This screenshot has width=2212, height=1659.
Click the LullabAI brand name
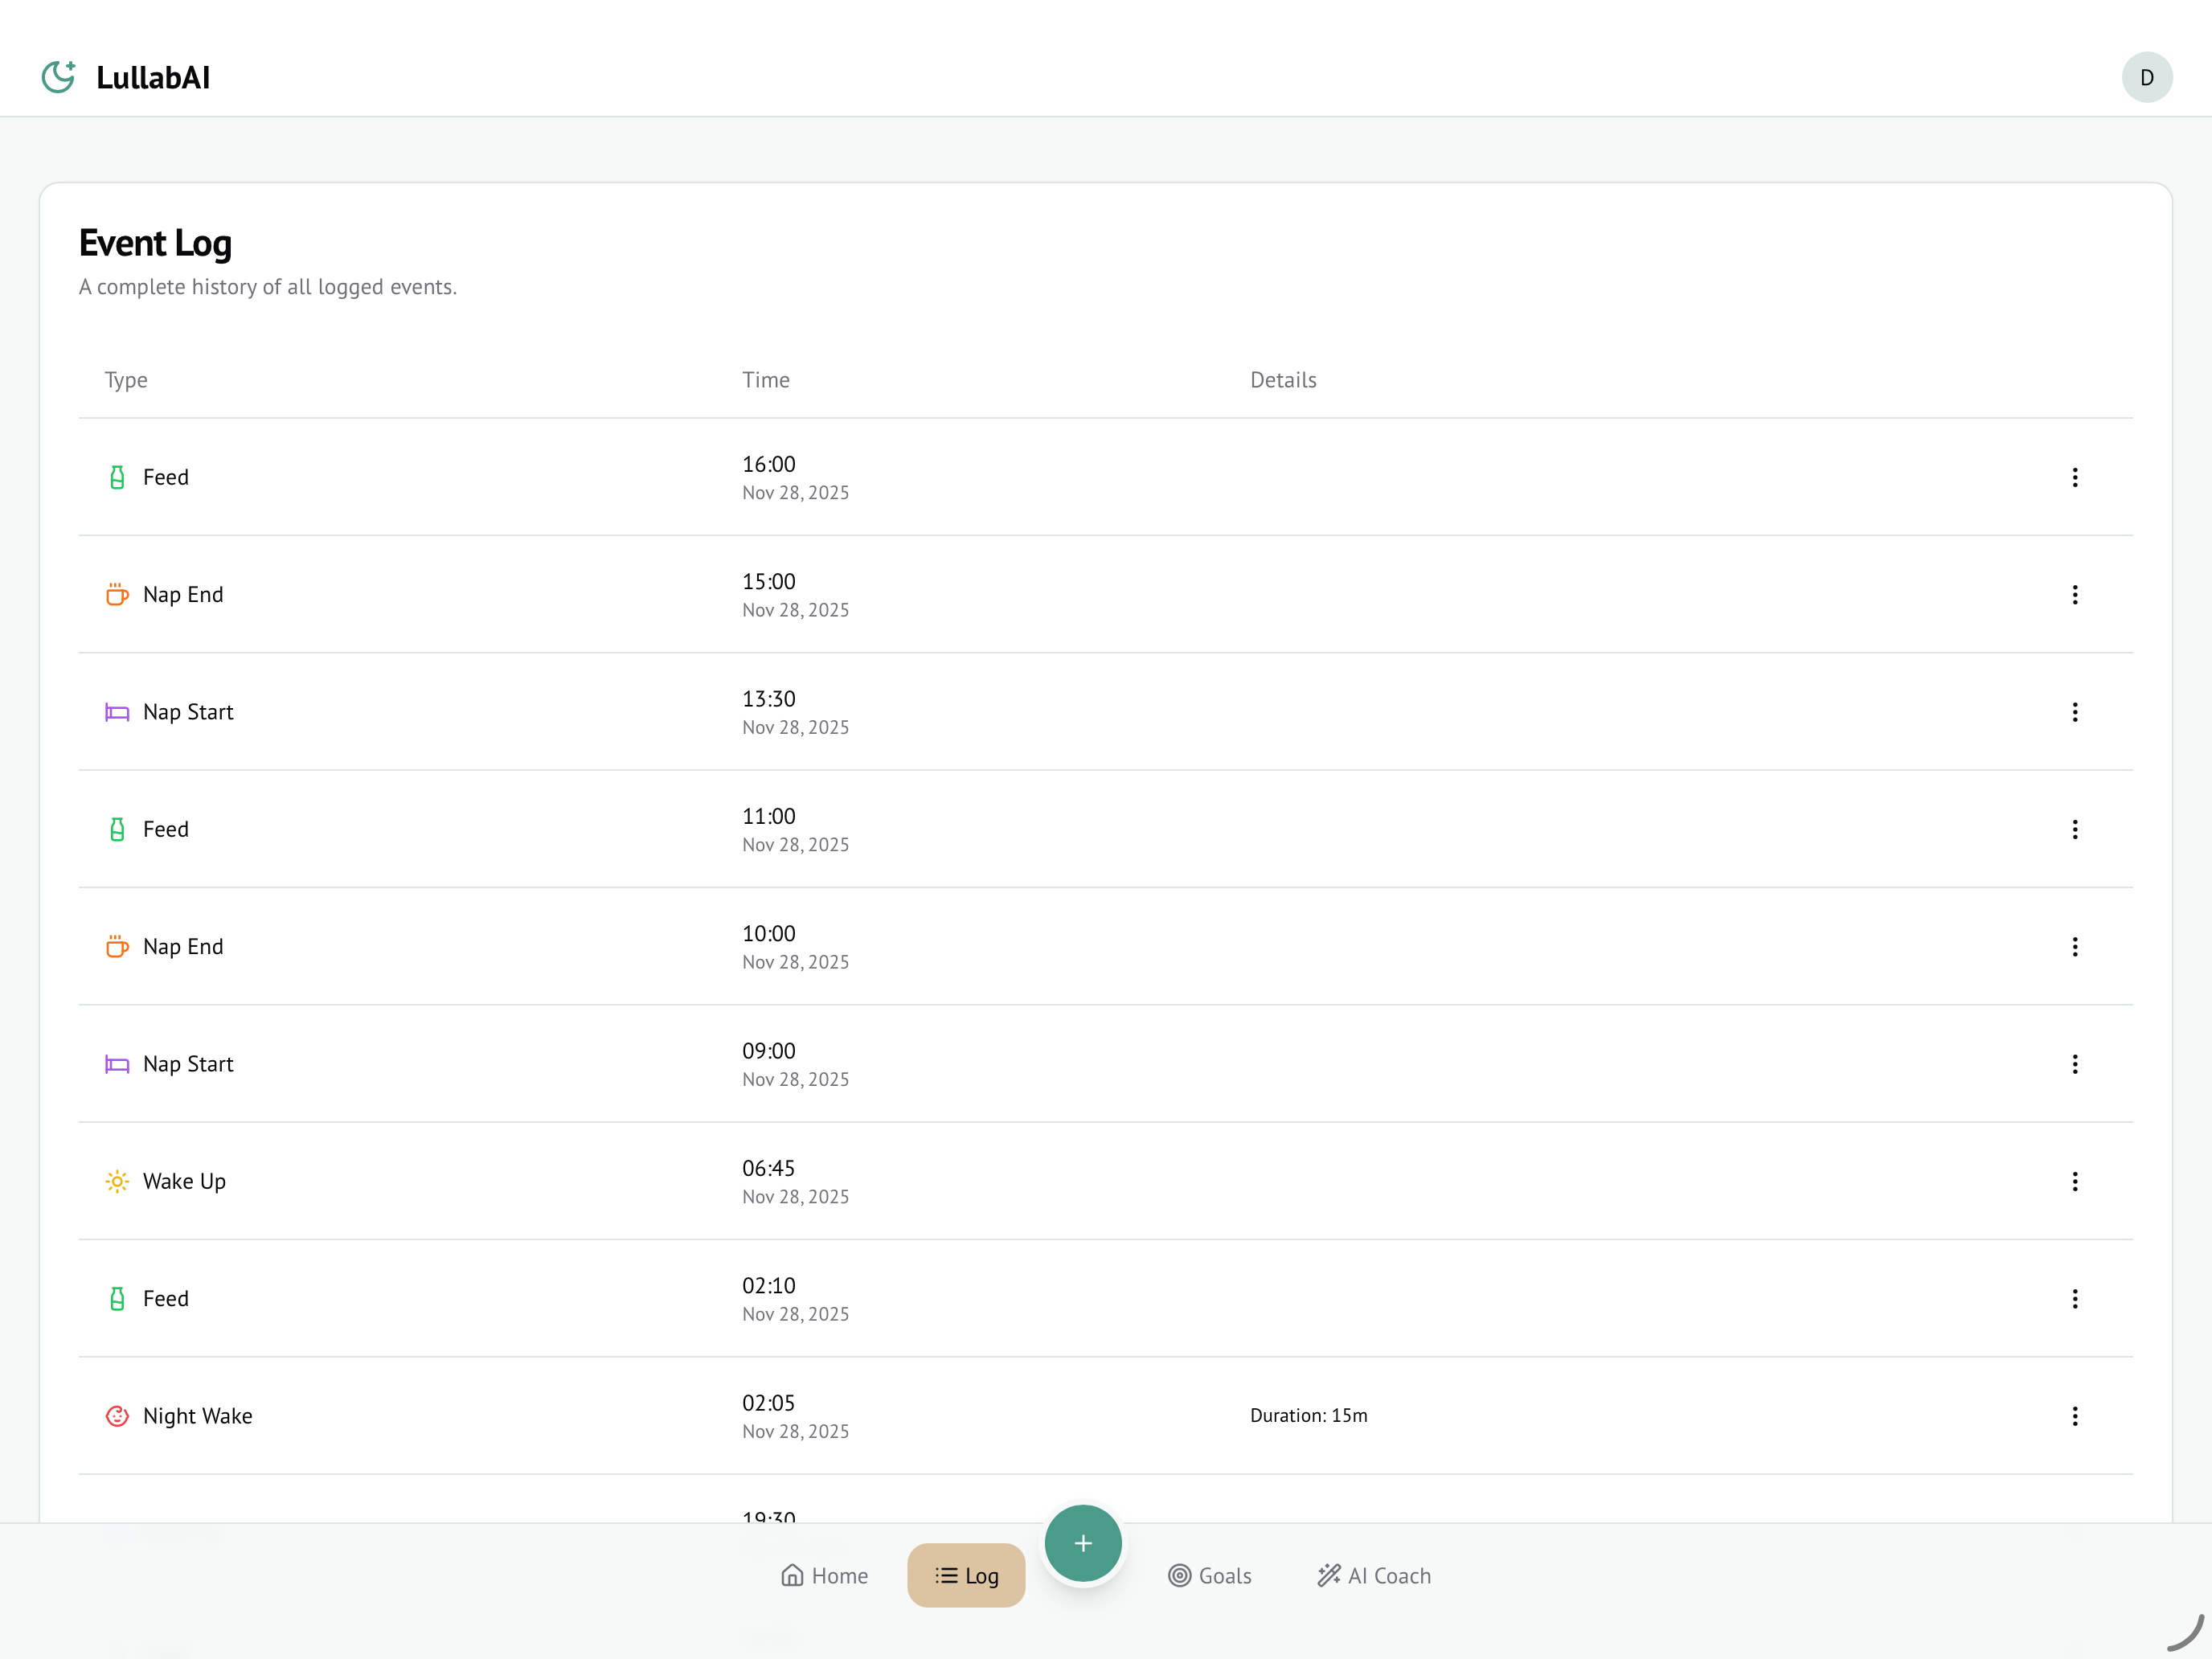(x=153, y=77)
